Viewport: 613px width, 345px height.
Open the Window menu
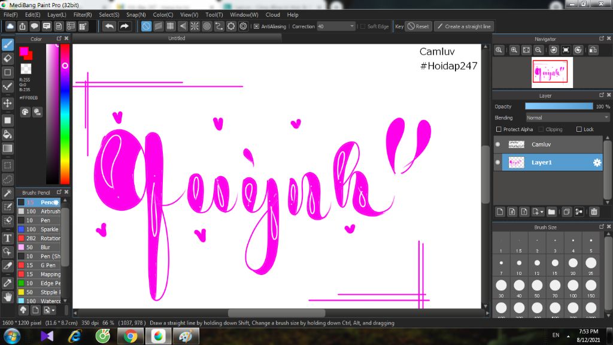pos(244,14)
